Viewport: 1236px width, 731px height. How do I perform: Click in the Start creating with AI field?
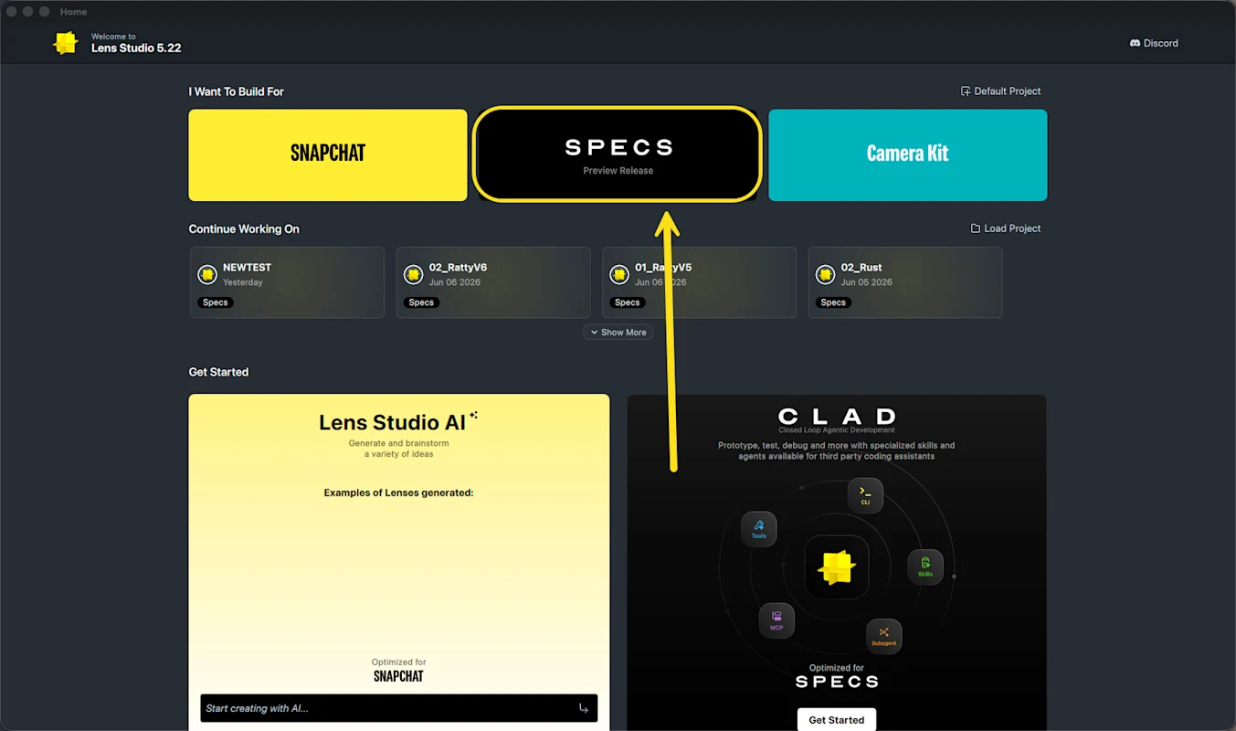coord(399,708)
